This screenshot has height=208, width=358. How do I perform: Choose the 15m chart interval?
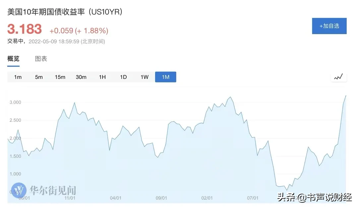click(x=60, y=77)
